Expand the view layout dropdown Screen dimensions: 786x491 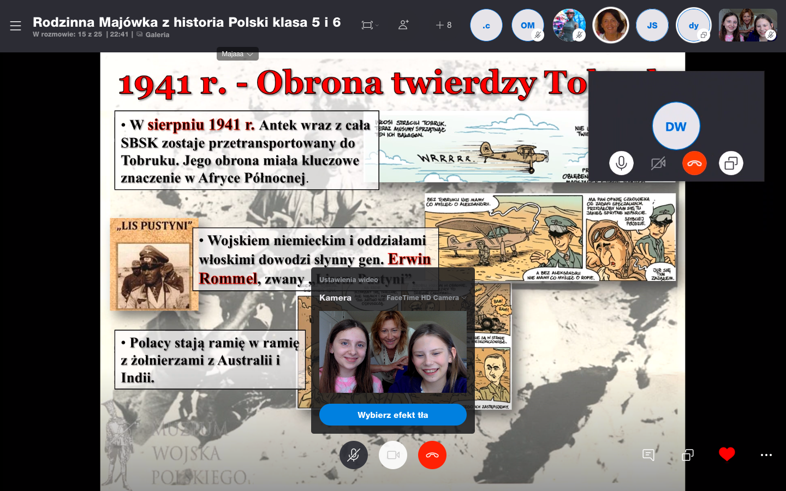[x=370, y=25]
